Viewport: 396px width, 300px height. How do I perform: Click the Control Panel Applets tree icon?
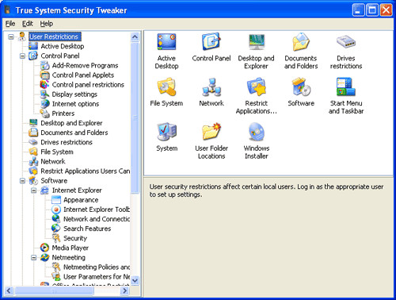(44, 75)
